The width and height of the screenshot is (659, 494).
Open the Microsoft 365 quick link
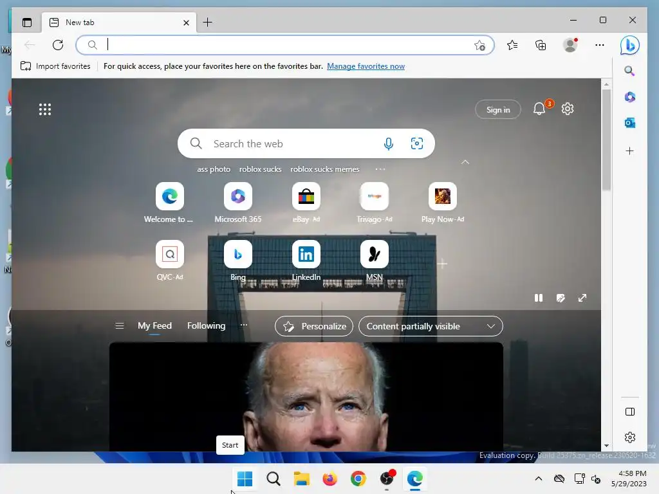pos(238,203)
